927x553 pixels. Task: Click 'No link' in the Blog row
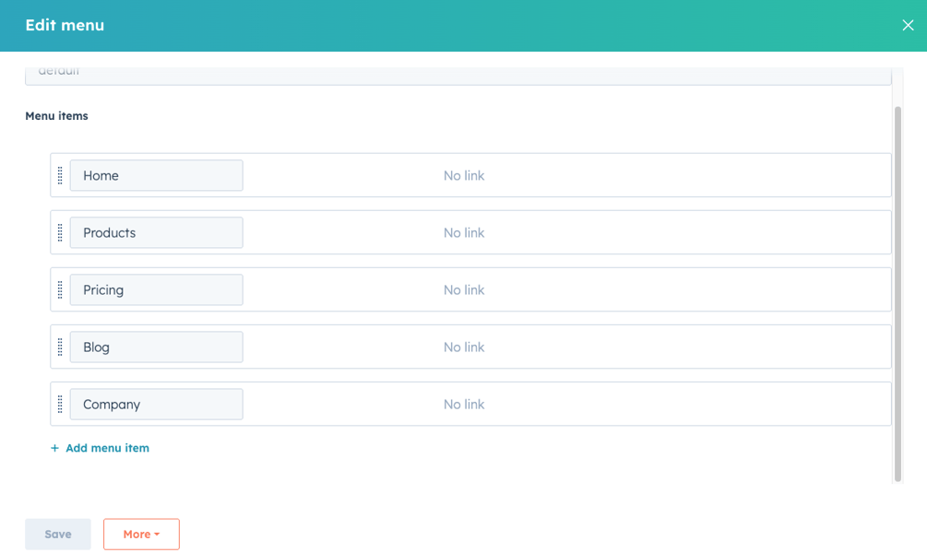[x=463, y=347]
